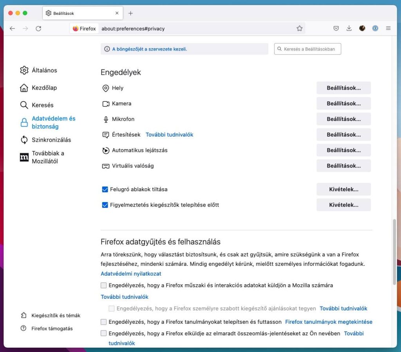Open További tudnivalók below the telemetry checkbox
The height and width of the screenshot is (352, 401).
coord(125,297)
